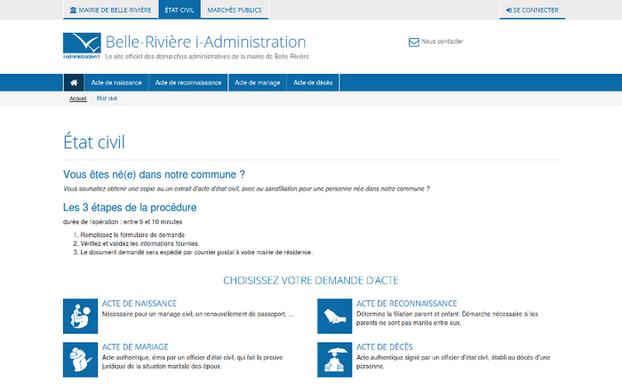Click the Nous contacter link
This screenshot has width=622, height=389.
coord(443,42)
